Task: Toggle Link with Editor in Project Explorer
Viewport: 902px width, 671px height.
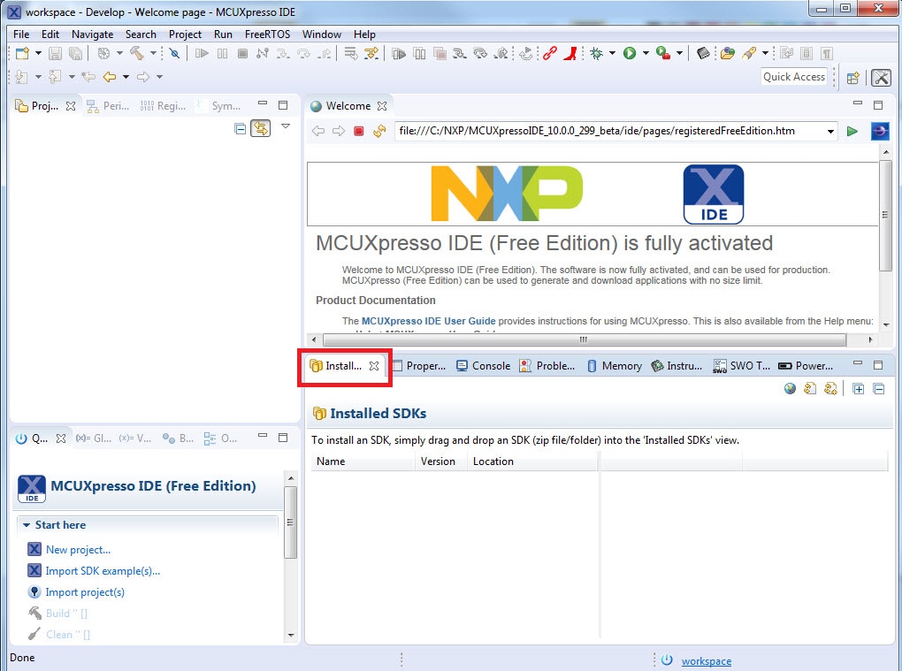Action: click(260, 129)
